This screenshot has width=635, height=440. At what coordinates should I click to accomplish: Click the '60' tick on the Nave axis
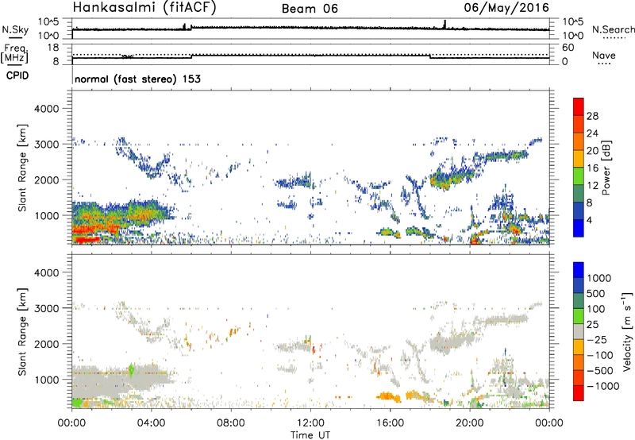point(568,48)
